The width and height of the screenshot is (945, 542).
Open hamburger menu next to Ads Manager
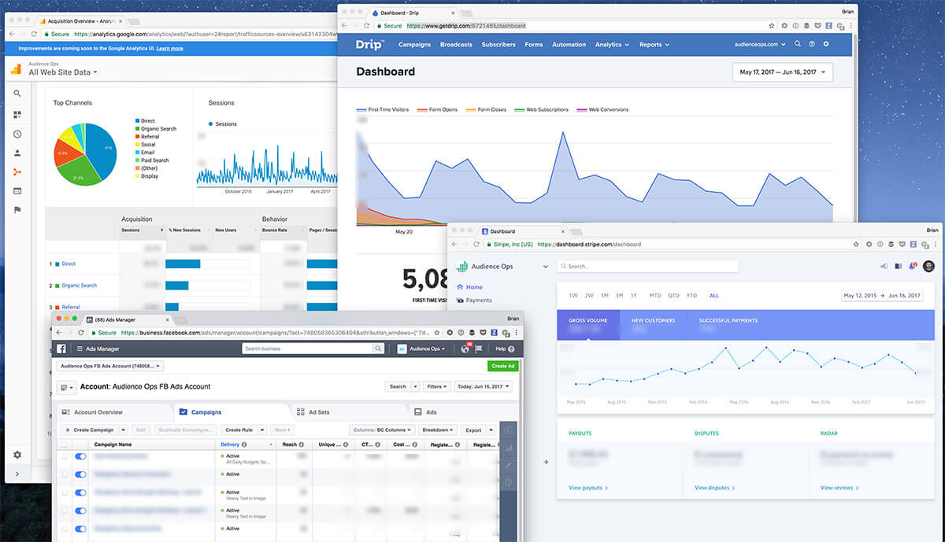click(x=79, y=348)
